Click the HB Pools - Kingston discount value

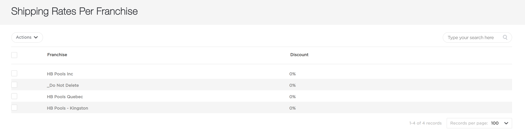pyautogui.click(x=292, y=108)
